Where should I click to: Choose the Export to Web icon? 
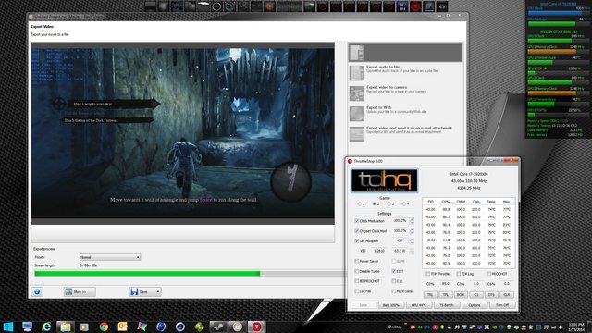[356, 114]
